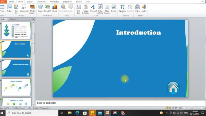The width and height of the screenshot is (206, 116).
Task: Open Task View on the taskbar
Action: click(x=62, y=113)
